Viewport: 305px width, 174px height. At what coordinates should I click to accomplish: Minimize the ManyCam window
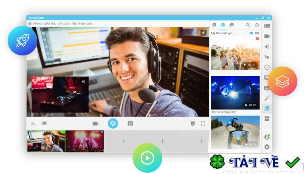257,18
